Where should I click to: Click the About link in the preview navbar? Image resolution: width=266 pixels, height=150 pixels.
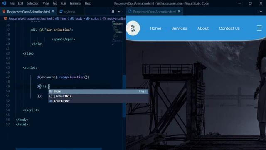(x=203, y=28)
